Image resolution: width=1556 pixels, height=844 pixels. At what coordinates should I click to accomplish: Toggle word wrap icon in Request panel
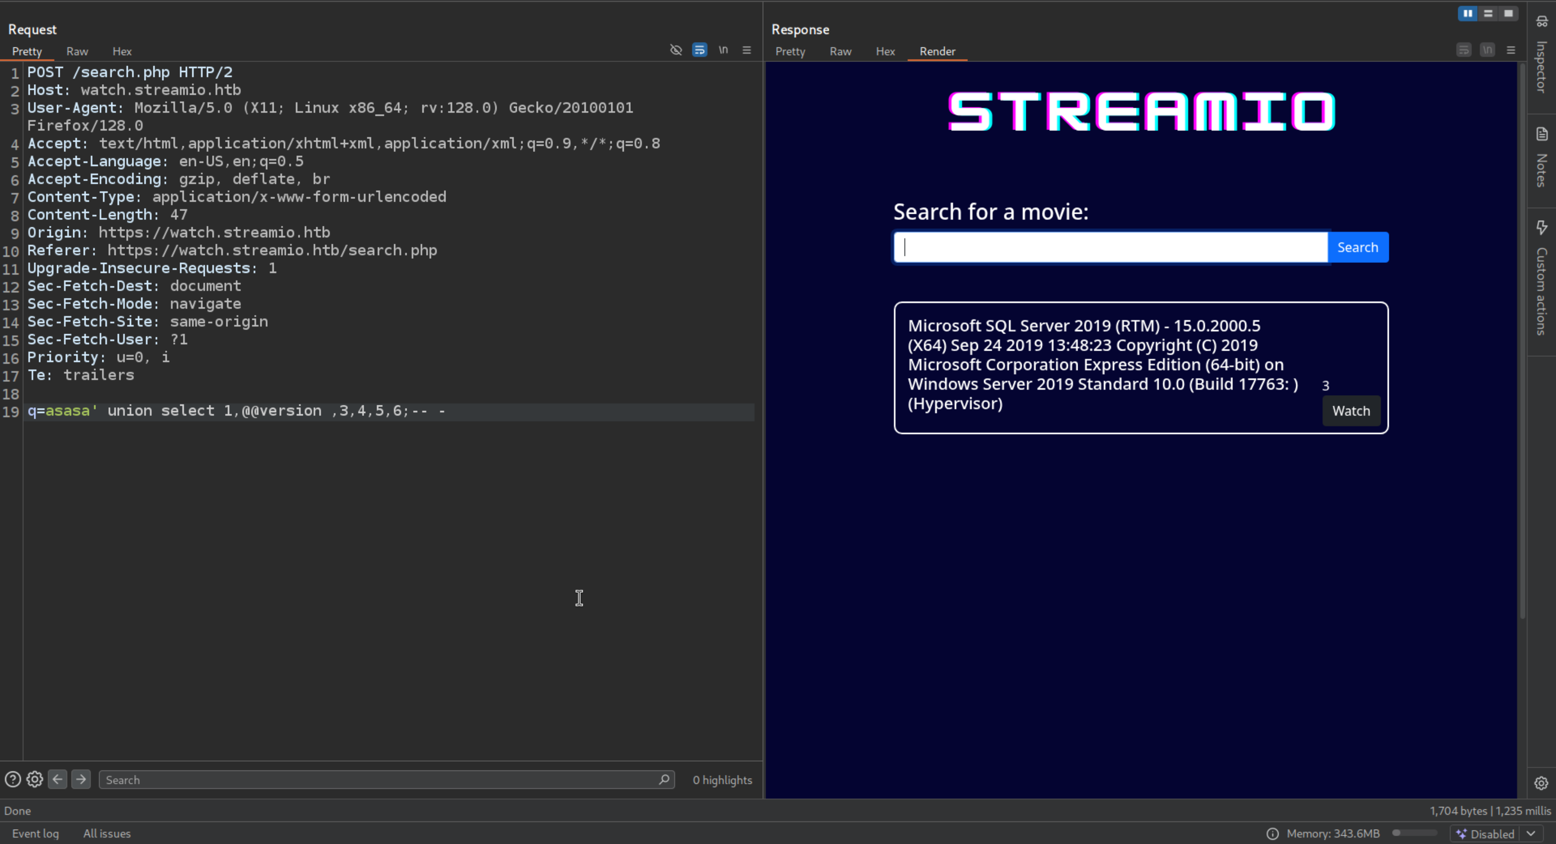pyautogui.click(x=699, y=50)
